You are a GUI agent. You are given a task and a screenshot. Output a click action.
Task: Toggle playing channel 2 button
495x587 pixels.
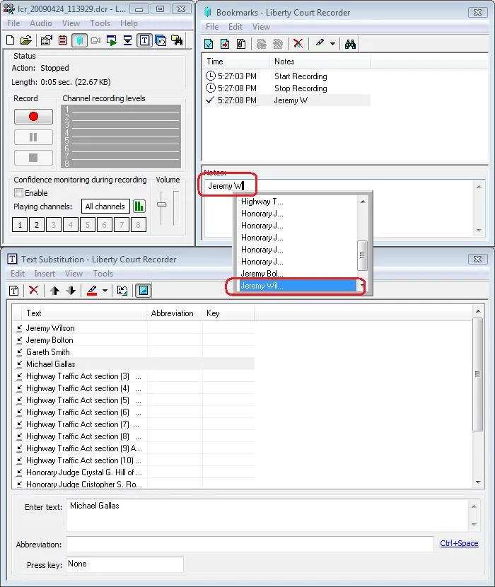pos(37,225)
